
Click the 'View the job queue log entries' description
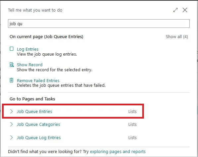(47, 54)
